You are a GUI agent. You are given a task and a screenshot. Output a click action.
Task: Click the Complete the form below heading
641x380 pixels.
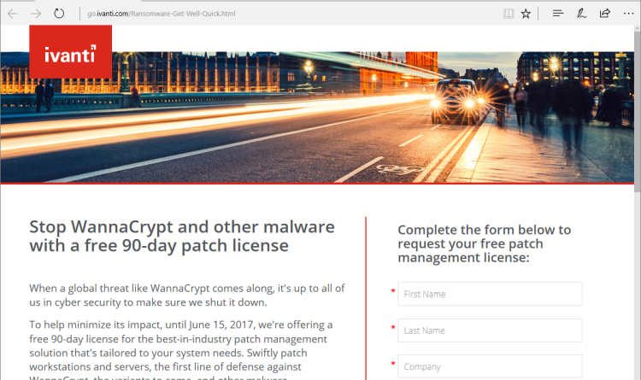point(485,243)
